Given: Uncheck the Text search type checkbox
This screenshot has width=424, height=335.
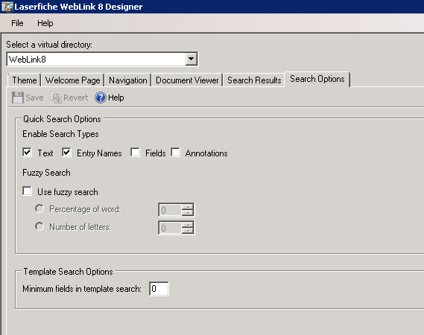Looking at the screenshot, I should [x=27, y=153].
